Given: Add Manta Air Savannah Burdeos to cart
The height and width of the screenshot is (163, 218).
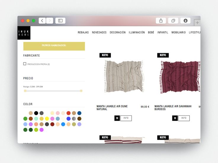Looking at the screenshot, I should coord(175,118).
